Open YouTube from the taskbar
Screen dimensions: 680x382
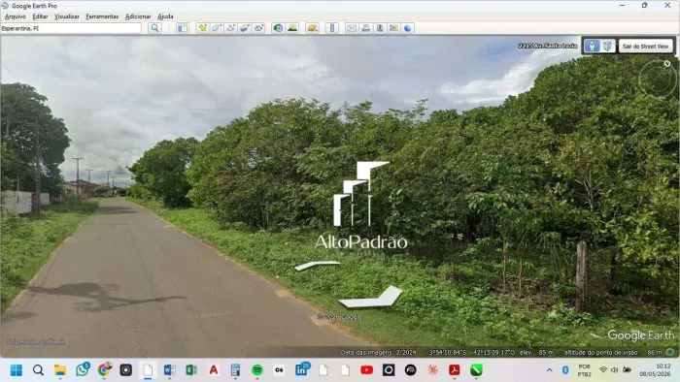click(x=366, y=370)
